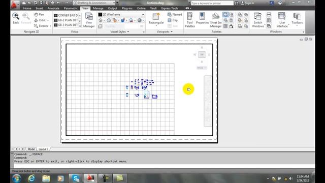The width and height of the screenshot is (325, 183).
Task: Toggle the Sheet Set Manager palette
Action: (x=216, y=20)
